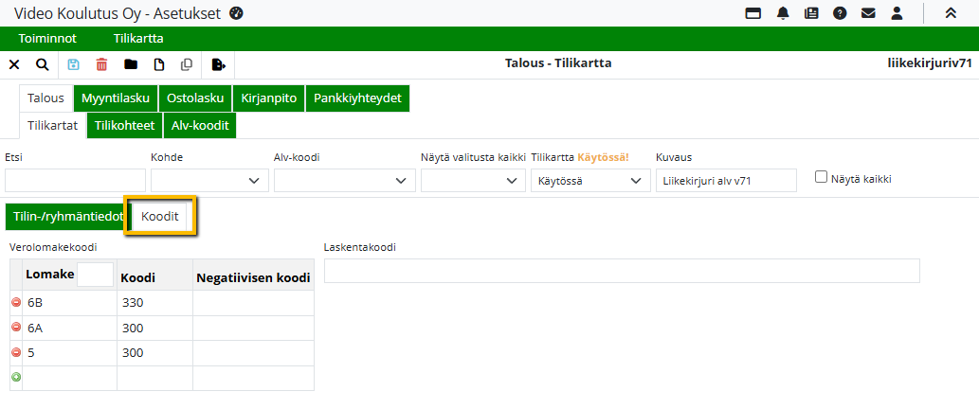979x409 pixels.
Task: Open the Alv-koodi dropdown
Action: 343,181
